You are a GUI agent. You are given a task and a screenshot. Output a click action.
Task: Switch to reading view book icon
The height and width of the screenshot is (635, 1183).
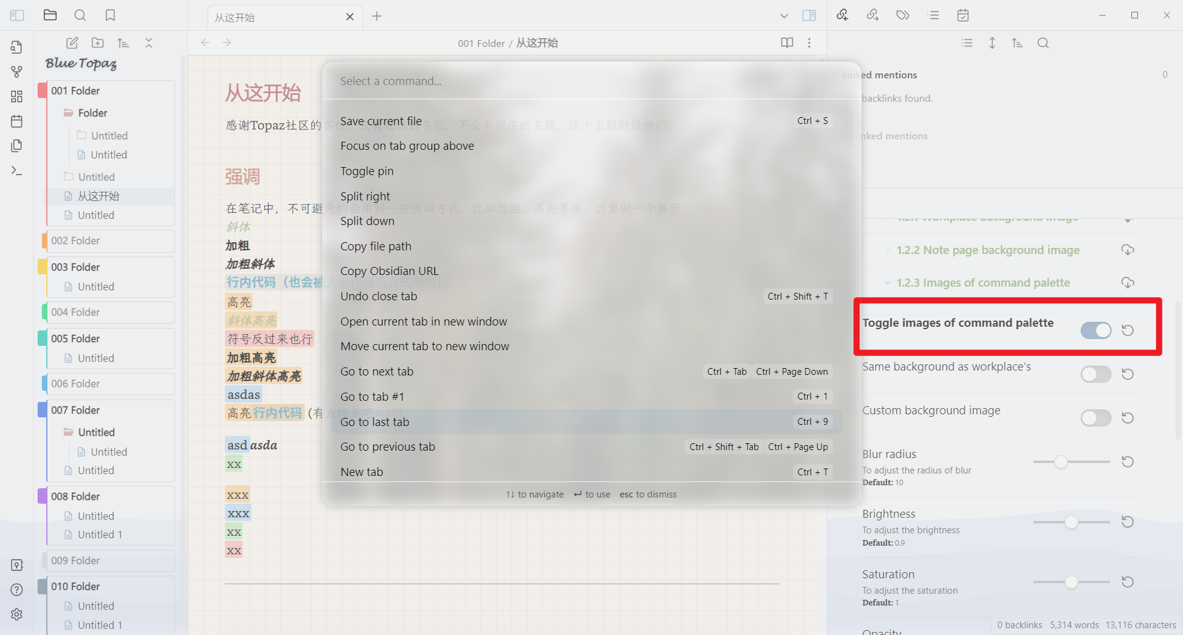coord(787,43)
